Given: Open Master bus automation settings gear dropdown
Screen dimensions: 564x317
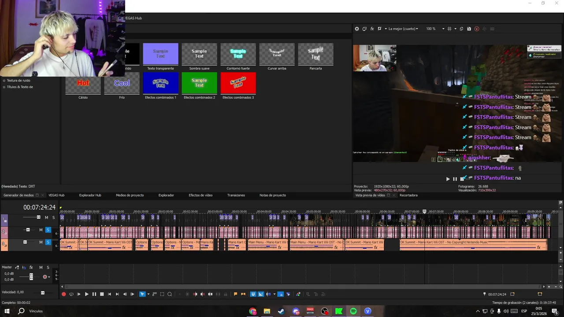Looking at the screenshot, I should 46,277.
